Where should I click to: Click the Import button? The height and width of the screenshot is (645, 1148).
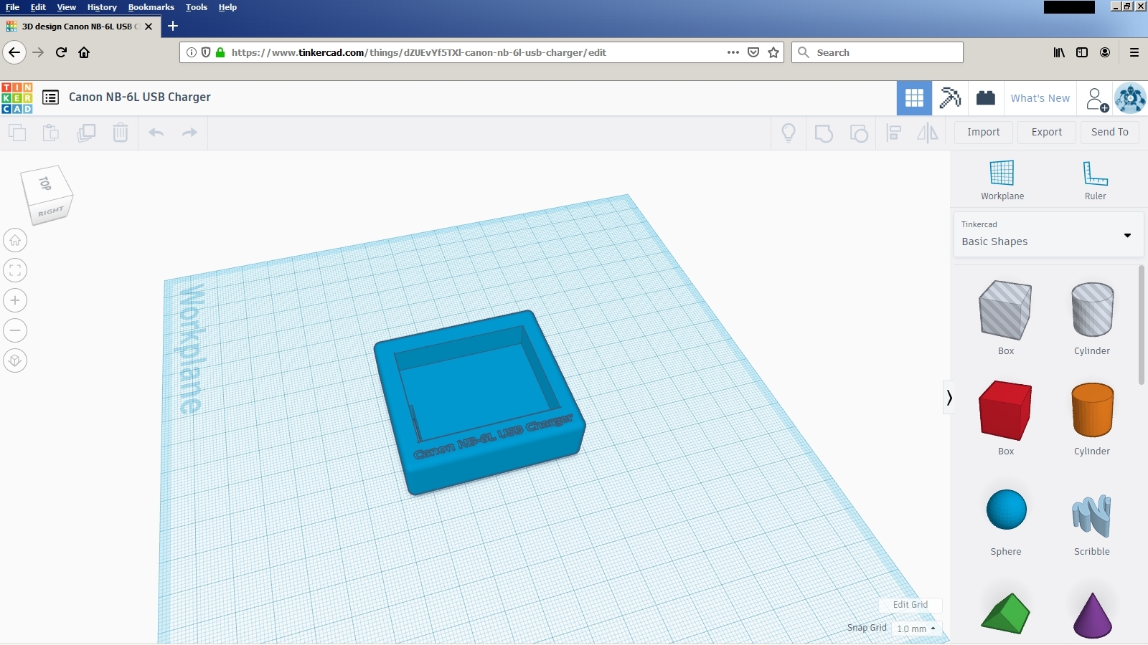984,133
